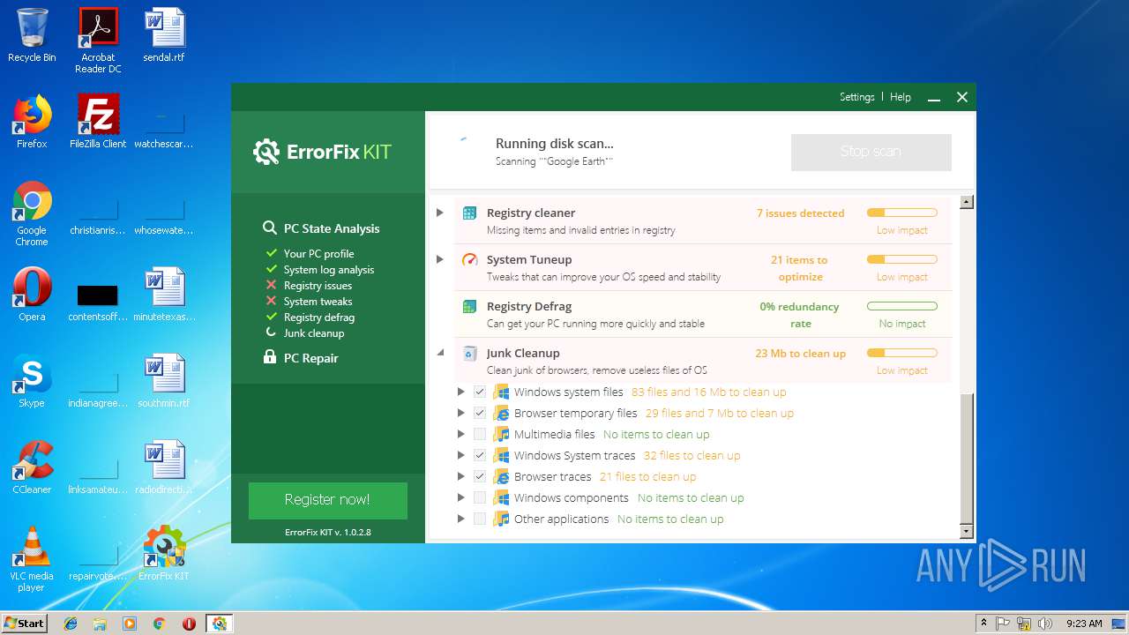Click the Stop scan button
1129x635 pixels.
pos(871,152)
